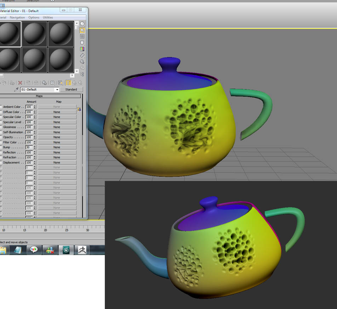Image resolution: width=337 pixels, height=309 pixels.
Task: Click the Go to Parent icon
Action: 74,83
